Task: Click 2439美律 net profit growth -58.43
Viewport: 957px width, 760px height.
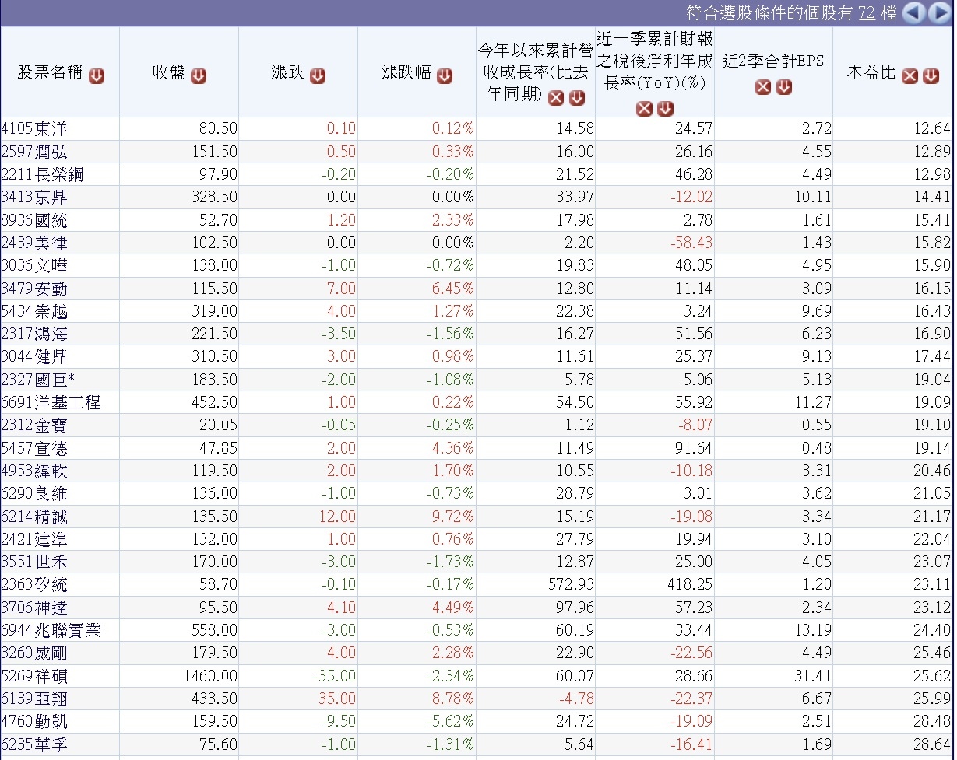Action: 690,243
